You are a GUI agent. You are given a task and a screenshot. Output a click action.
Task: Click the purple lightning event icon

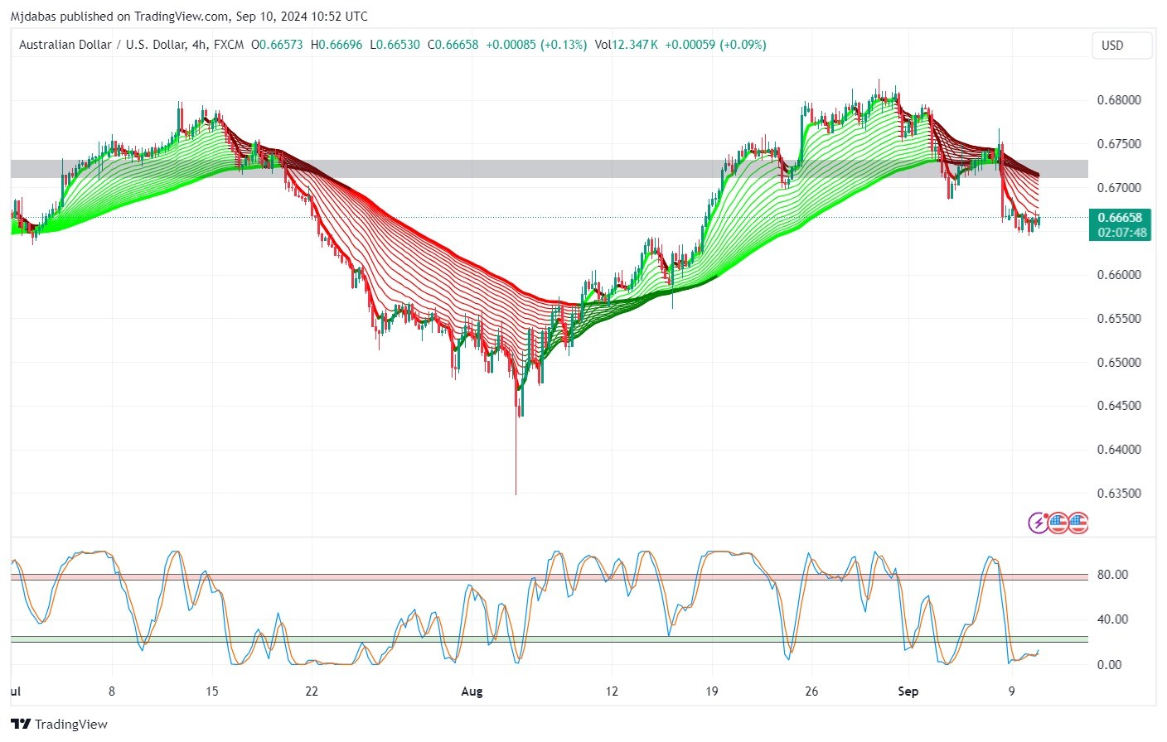tap(1038, 523)
